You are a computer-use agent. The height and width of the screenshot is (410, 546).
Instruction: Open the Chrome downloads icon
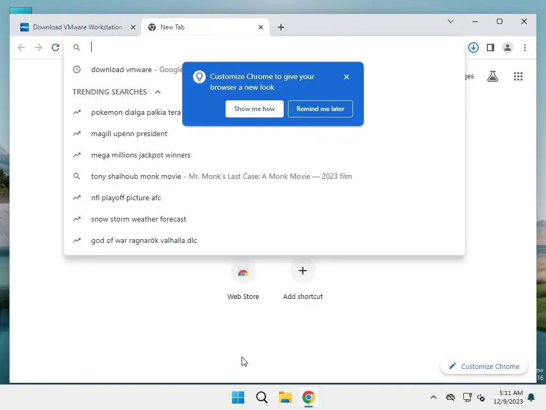click(x=473, y=48)
